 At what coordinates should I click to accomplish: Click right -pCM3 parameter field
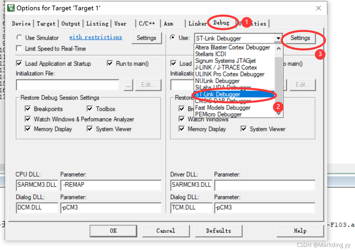click(x=265, y=208)
